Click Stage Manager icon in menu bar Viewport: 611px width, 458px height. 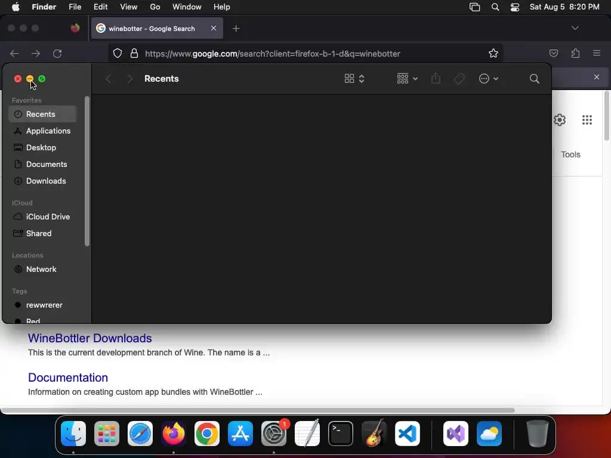pos(474,7)
